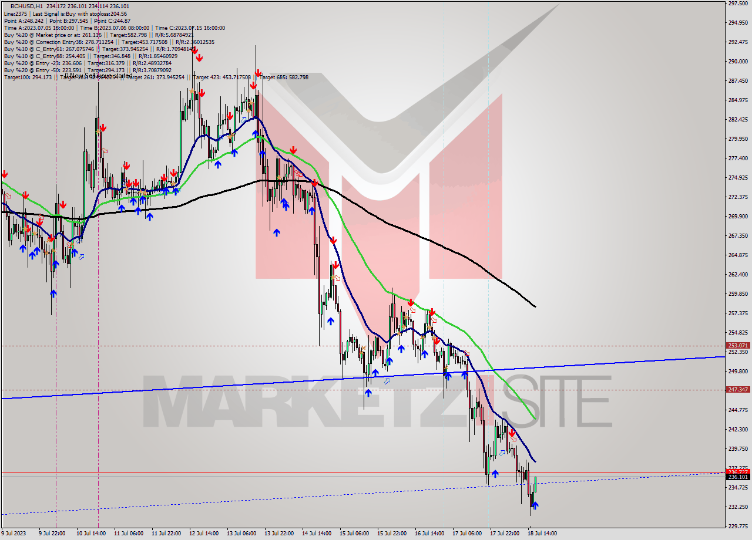Click the 16 Jul 14:00 time label

pos(430,534)
